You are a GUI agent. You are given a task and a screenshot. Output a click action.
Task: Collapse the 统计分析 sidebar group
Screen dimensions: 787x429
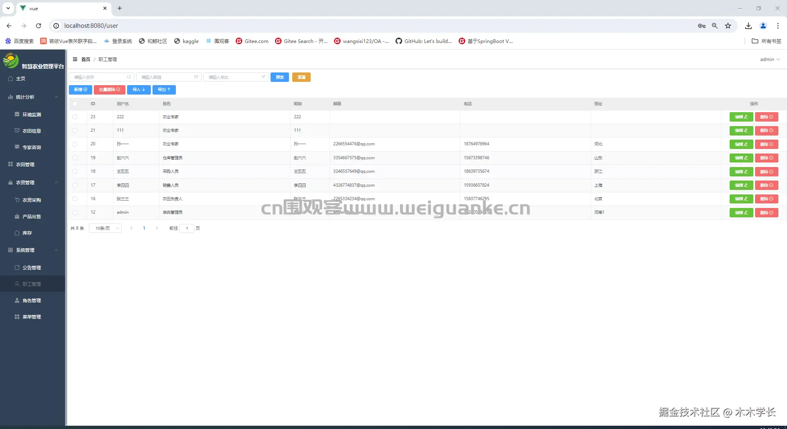click(x=33, y=97)
